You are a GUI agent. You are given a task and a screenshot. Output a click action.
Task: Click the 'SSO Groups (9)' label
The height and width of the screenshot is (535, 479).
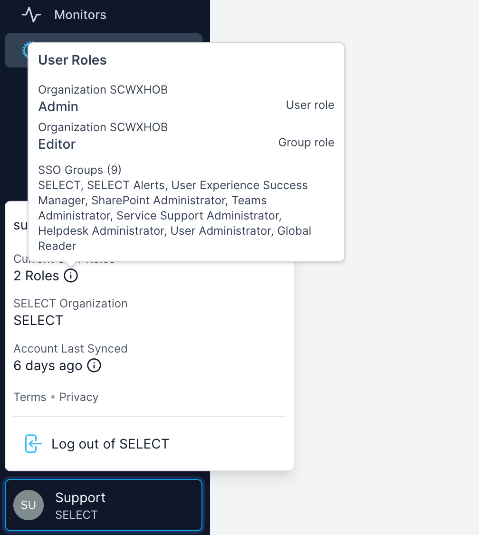[x=80, y=170]
